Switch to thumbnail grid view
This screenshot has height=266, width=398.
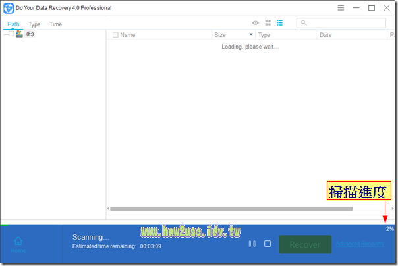268,23
